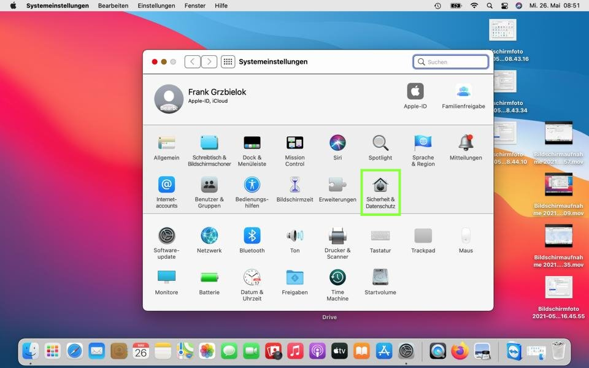Image resolution: width=589 pixels, height=368 pixels.
Task: Go back with the left chevron button
Action: [192, 61]
